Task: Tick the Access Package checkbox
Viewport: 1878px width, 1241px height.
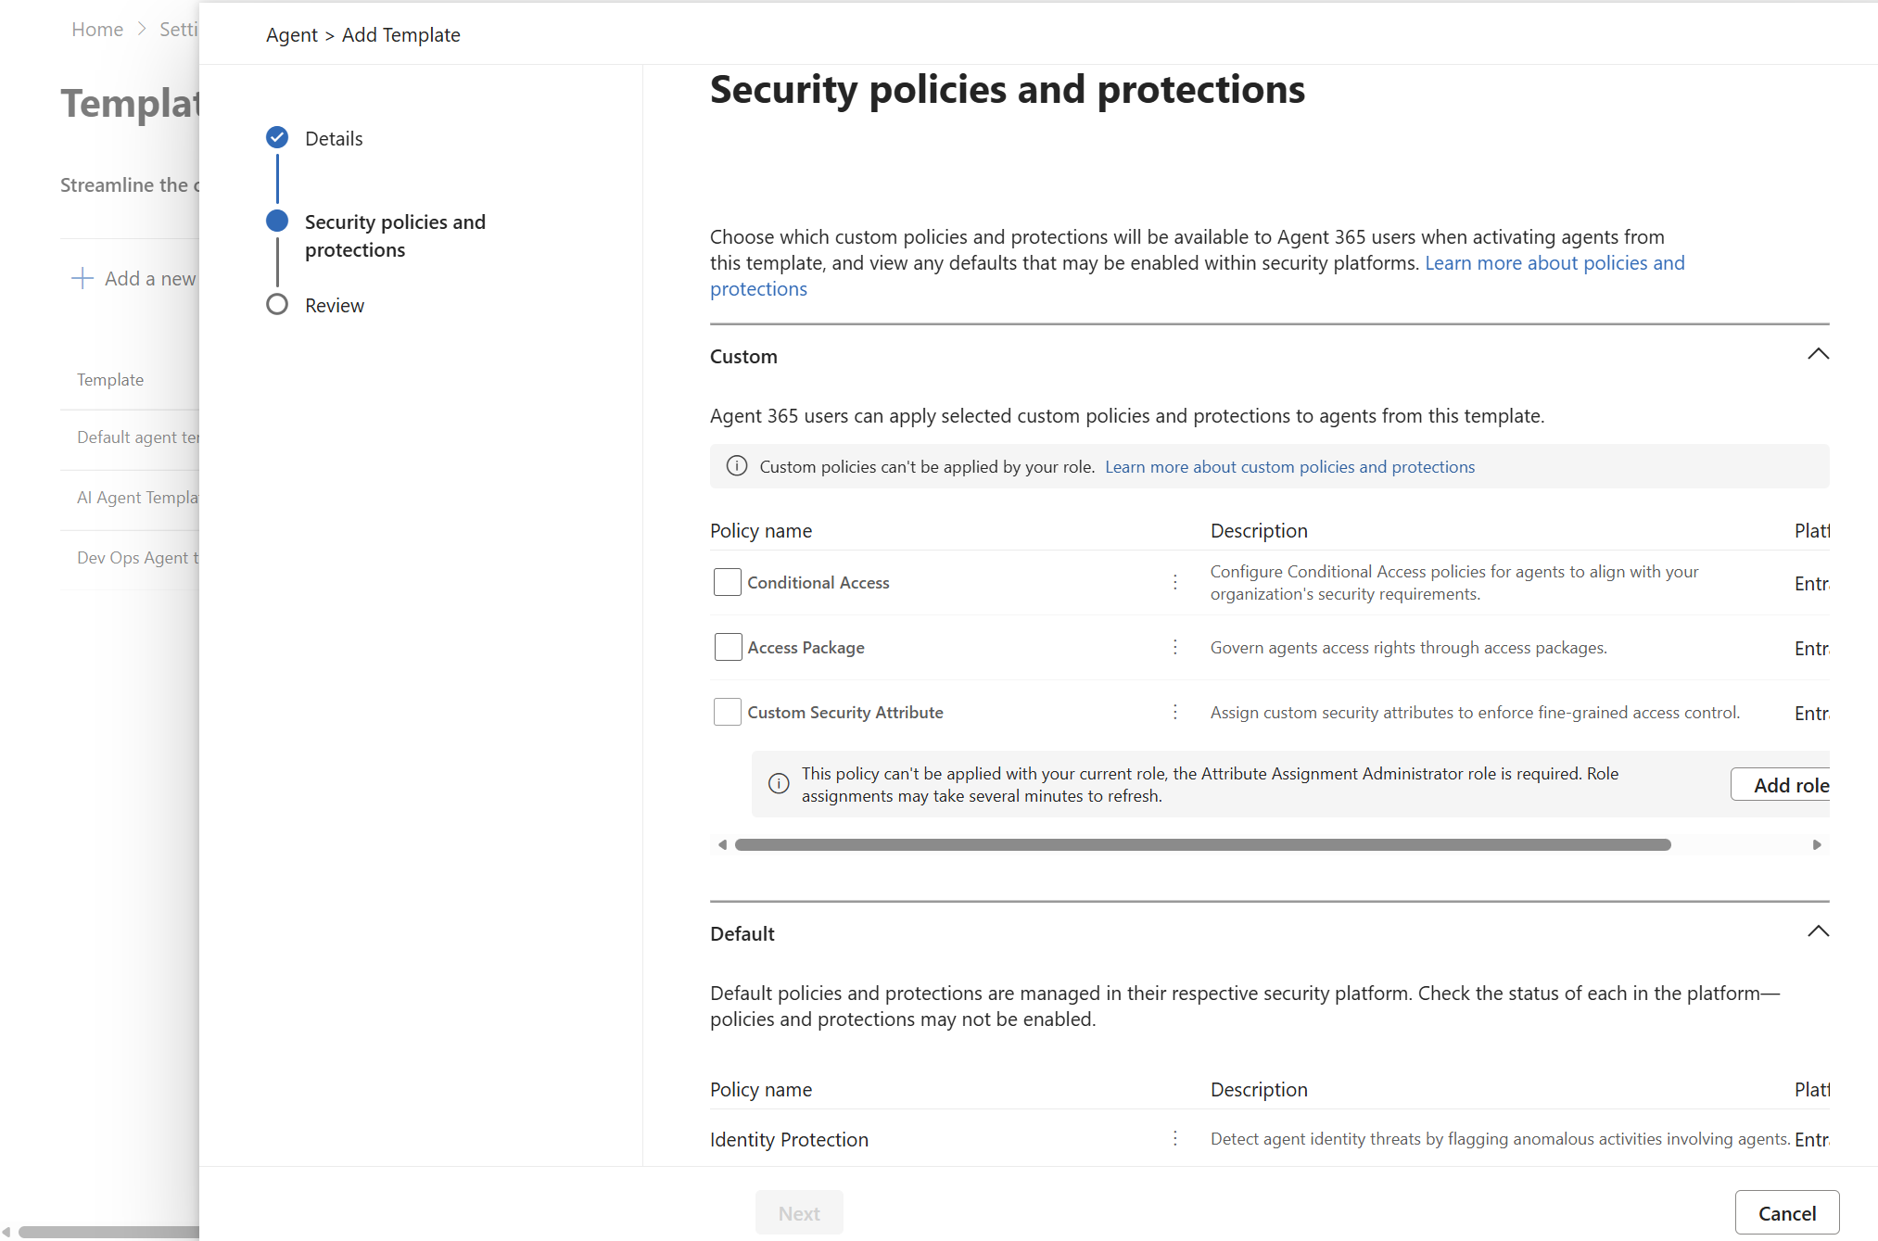Action: (x=728, y=647)
